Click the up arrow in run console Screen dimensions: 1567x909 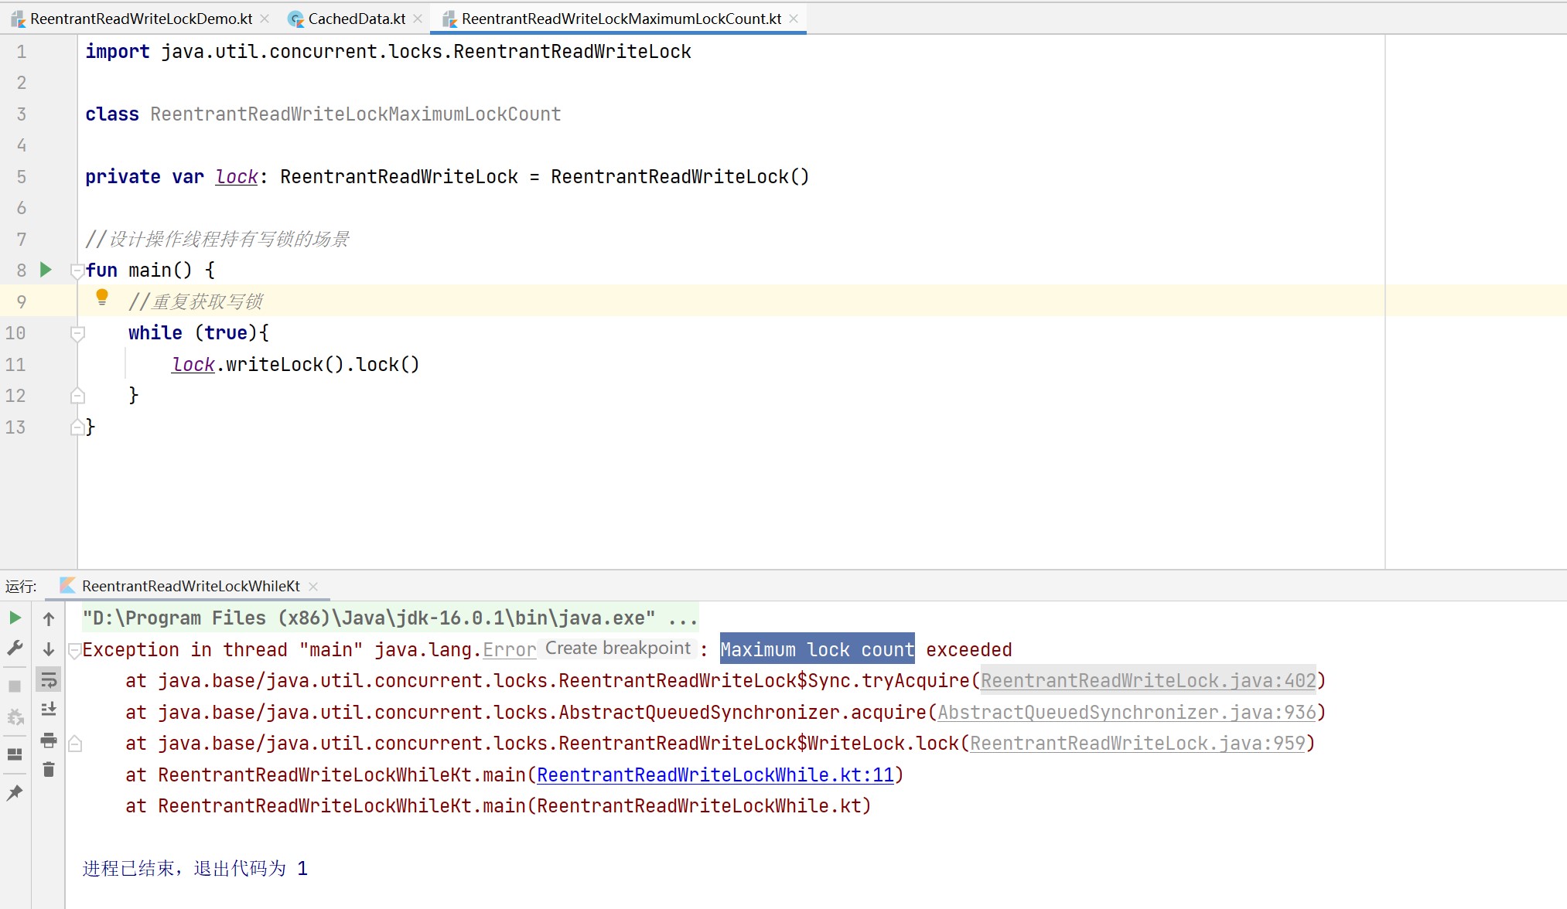(x=49, y=618)
